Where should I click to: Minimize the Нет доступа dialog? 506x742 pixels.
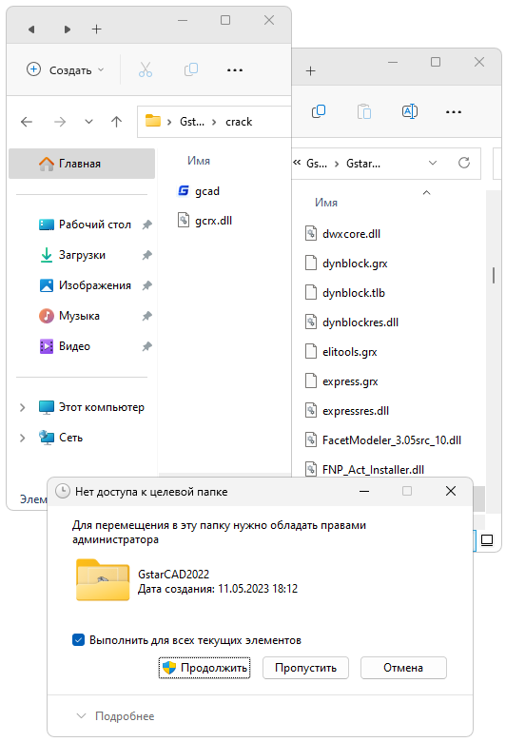tap(364, 491)
